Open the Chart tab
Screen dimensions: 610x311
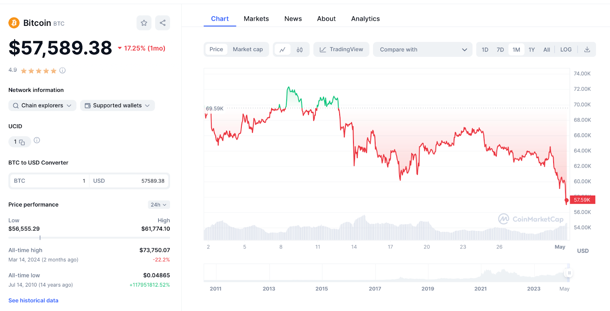coord(220,19)
